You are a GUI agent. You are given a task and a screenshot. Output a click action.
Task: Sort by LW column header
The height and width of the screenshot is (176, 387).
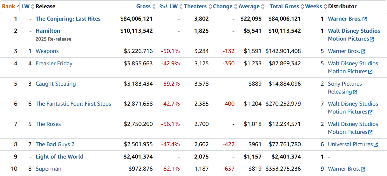click(25, 6)
